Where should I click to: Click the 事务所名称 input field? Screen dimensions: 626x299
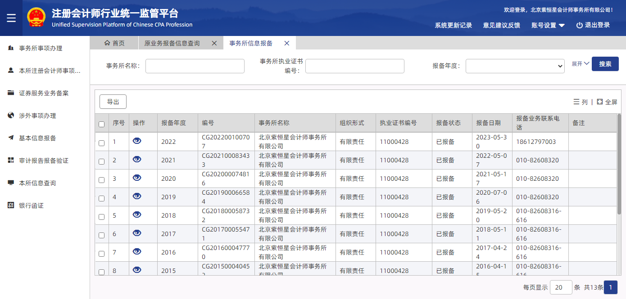point(195,66)
